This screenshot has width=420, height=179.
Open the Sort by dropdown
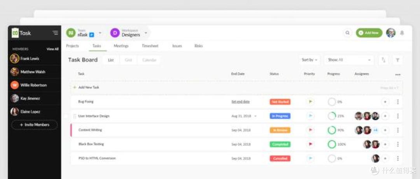(310, 60)
